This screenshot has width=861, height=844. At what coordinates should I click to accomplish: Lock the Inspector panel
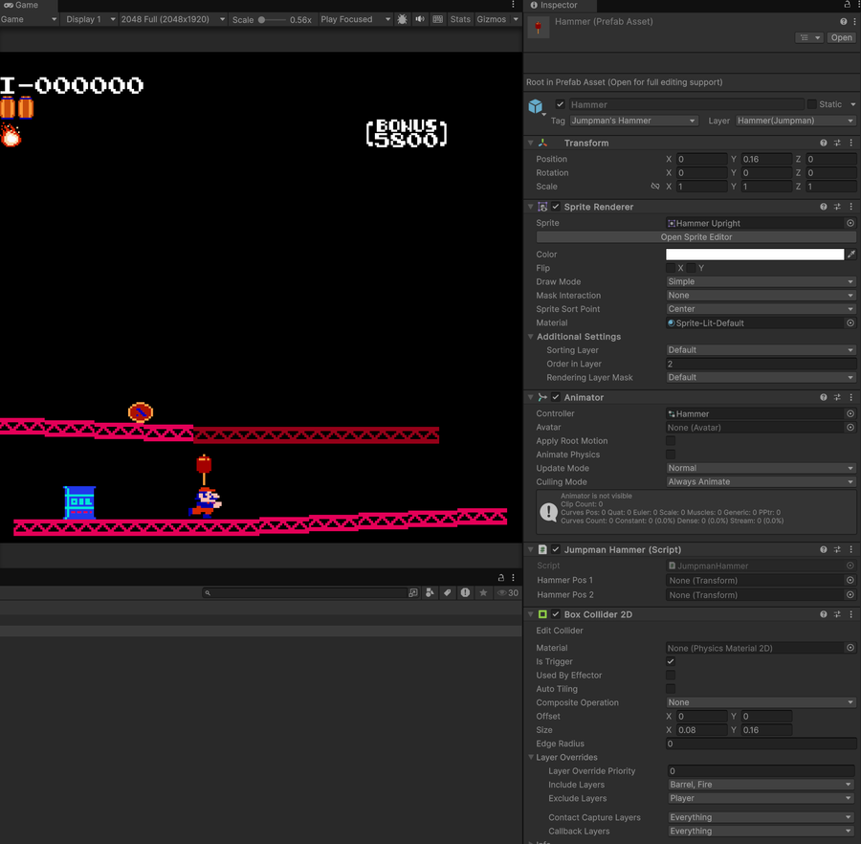[x=848, y=5]
